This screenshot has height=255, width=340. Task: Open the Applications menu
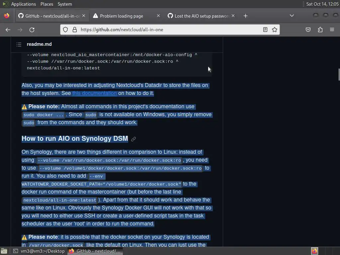tap(24, 4)
